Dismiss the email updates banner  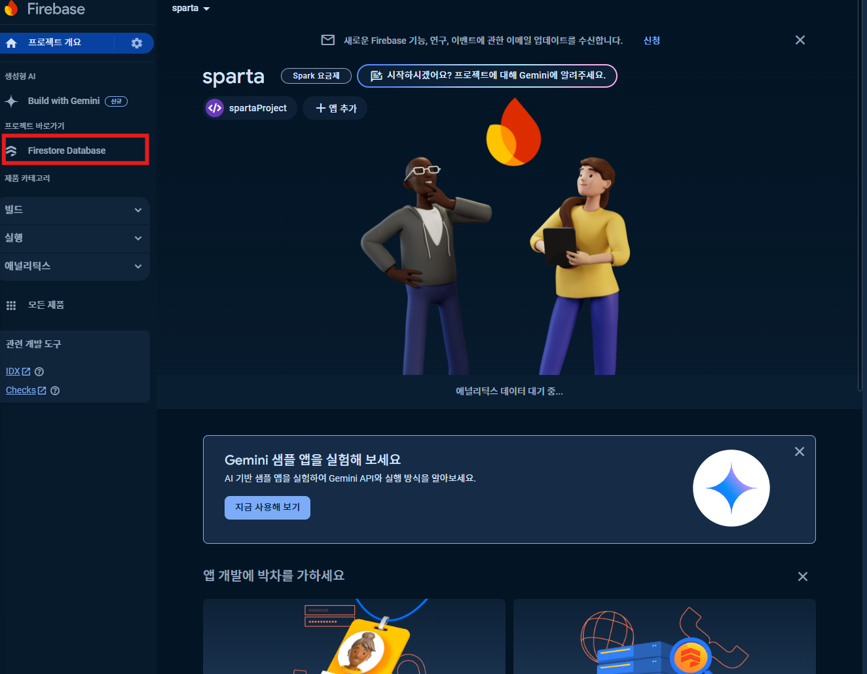pyautogui.click(x=800, y=41)
